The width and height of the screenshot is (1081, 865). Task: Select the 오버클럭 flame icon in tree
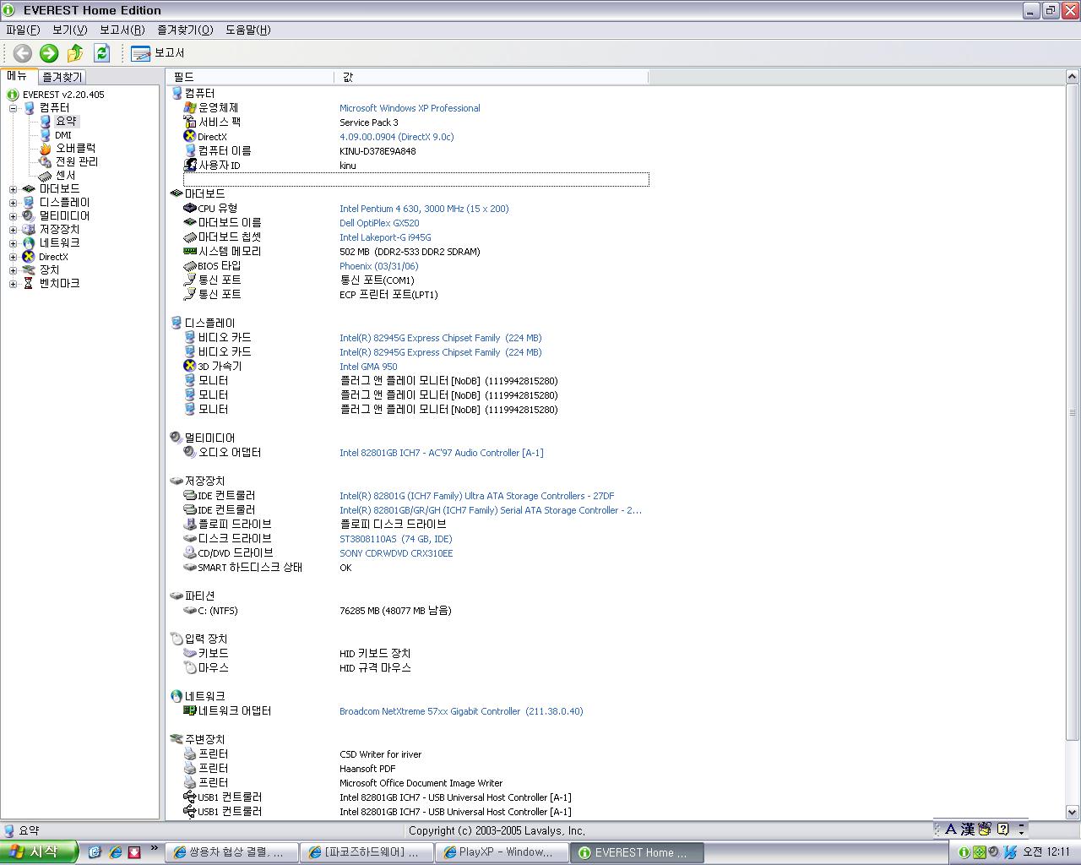tap(46, 149)
